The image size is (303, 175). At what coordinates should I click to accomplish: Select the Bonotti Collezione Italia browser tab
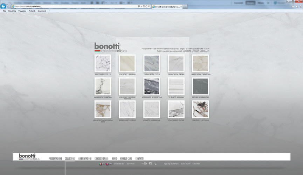[x=167, y=7]
